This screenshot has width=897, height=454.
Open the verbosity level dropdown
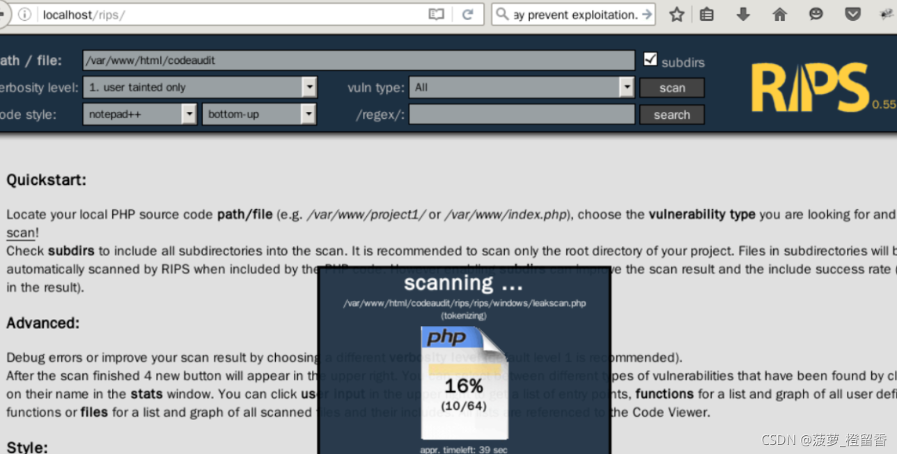tap(200, 87)
